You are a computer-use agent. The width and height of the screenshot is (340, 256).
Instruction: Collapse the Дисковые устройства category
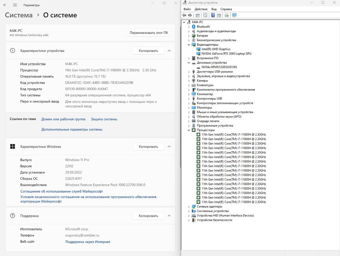tap(189, 63)
